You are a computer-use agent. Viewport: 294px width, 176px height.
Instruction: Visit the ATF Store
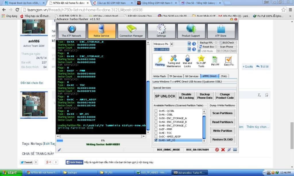(x=221, y=31)
